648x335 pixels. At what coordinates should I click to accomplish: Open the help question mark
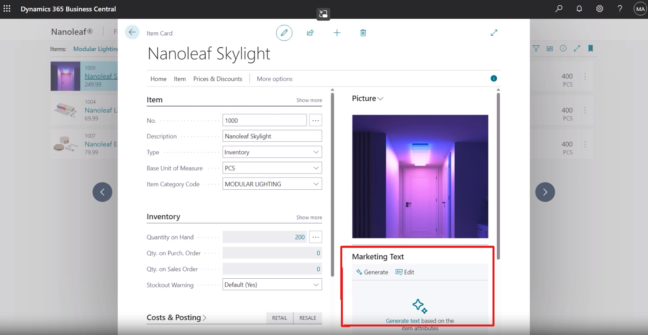pos(620,9)
